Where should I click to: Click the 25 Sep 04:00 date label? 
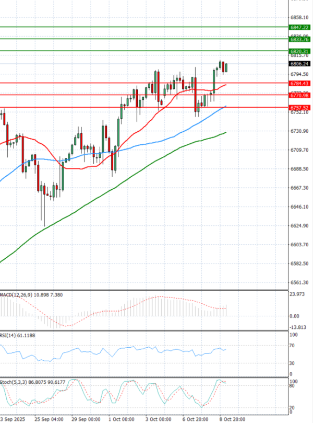point(49,419)
